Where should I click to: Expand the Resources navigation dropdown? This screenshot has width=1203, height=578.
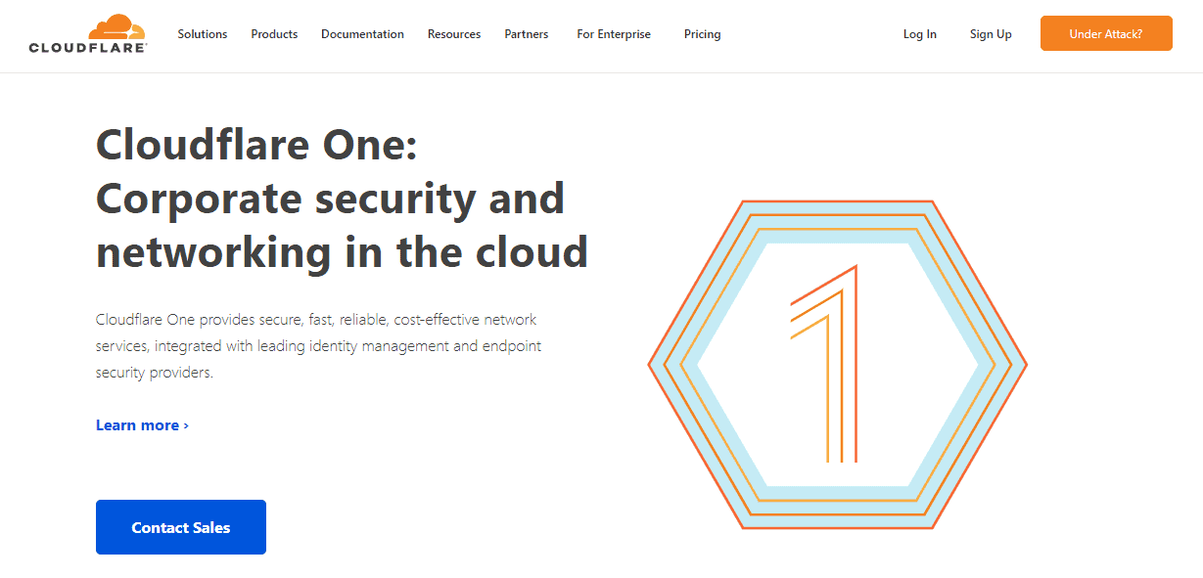[453, 34]
